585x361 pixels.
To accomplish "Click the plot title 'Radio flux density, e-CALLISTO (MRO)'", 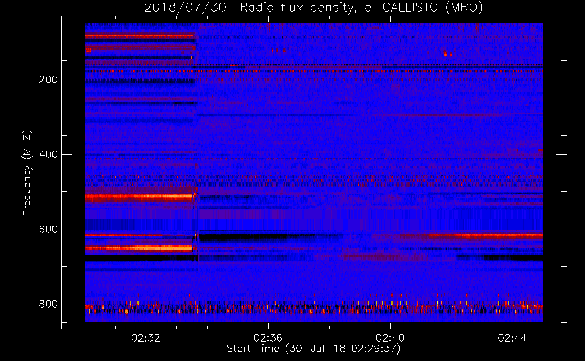I will pyautogui.click(x=361, y=7).
